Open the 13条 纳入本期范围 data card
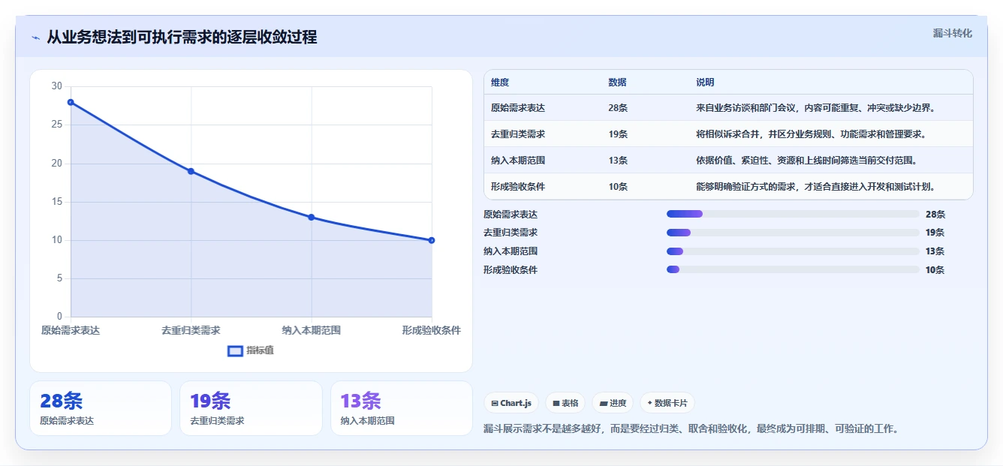The height and width of the screenshot is (466, 1003). 402,408
